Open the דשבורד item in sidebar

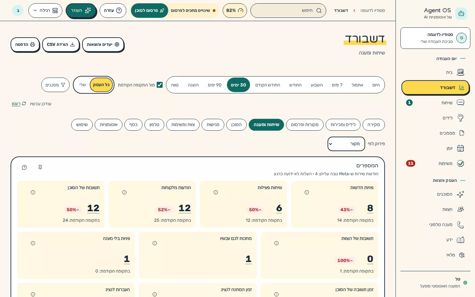click(435, 87)
